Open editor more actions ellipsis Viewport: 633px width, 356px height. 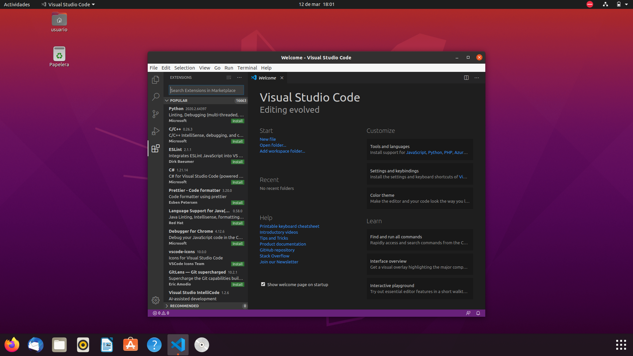(x=477, y=78)
